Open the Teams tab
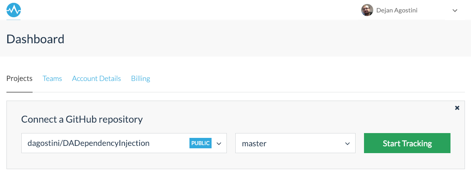 click(x=52, y=79)
